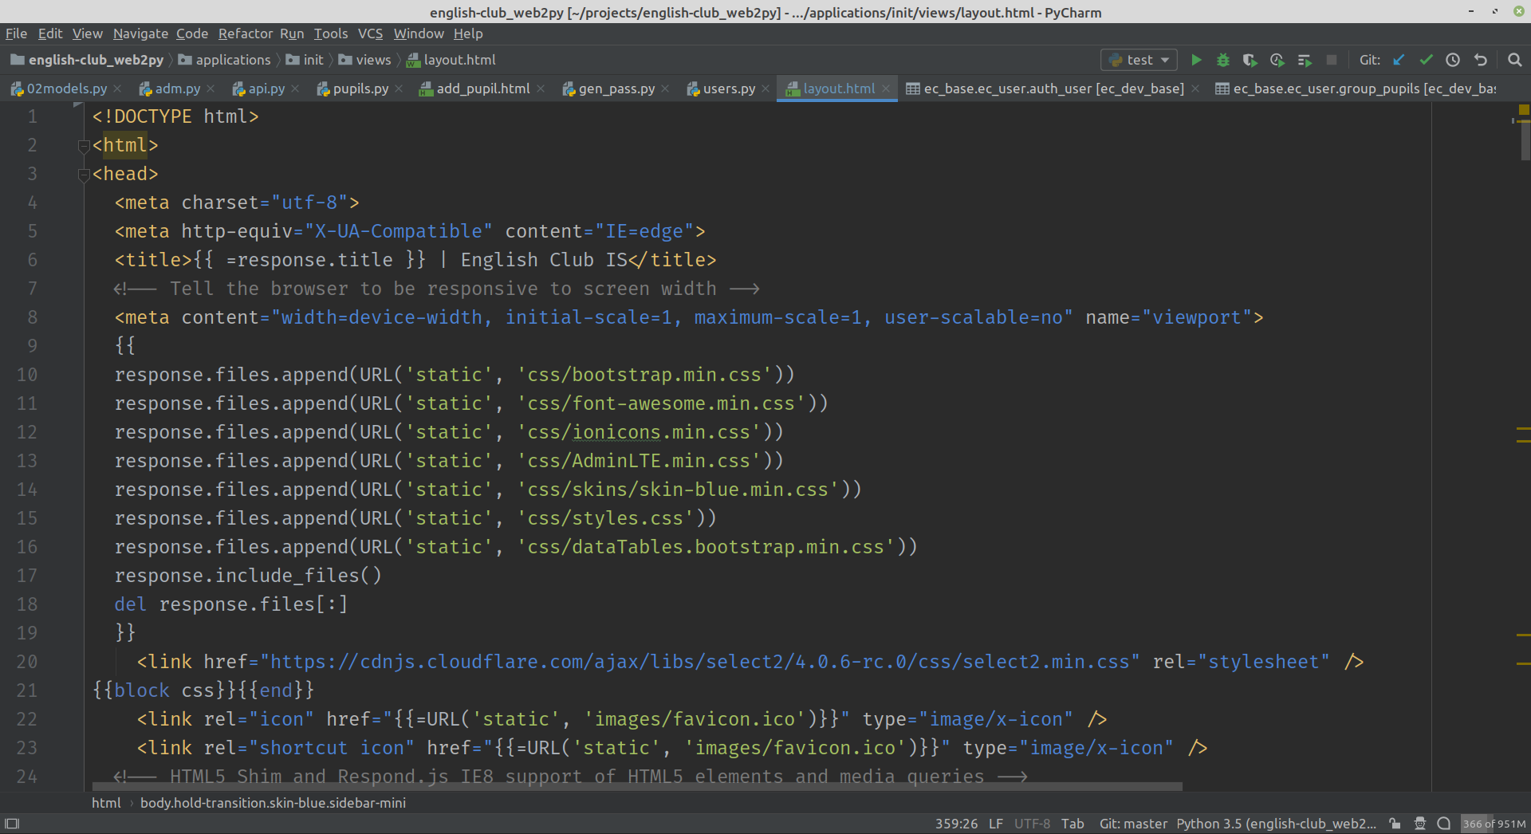1531x834 pixels.
Task: Click the 359:26 cursor position indicator
Action: pyautogui.click(x=956, y=824)
